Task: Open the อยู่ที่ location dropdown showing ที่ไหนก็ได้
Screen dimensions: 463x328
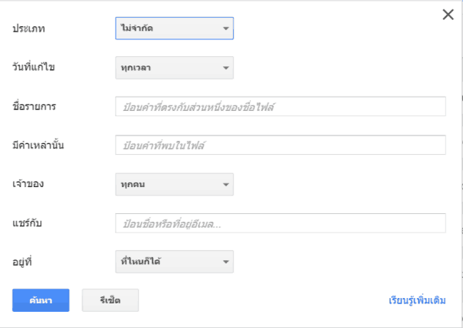Action: click(174, 263)
